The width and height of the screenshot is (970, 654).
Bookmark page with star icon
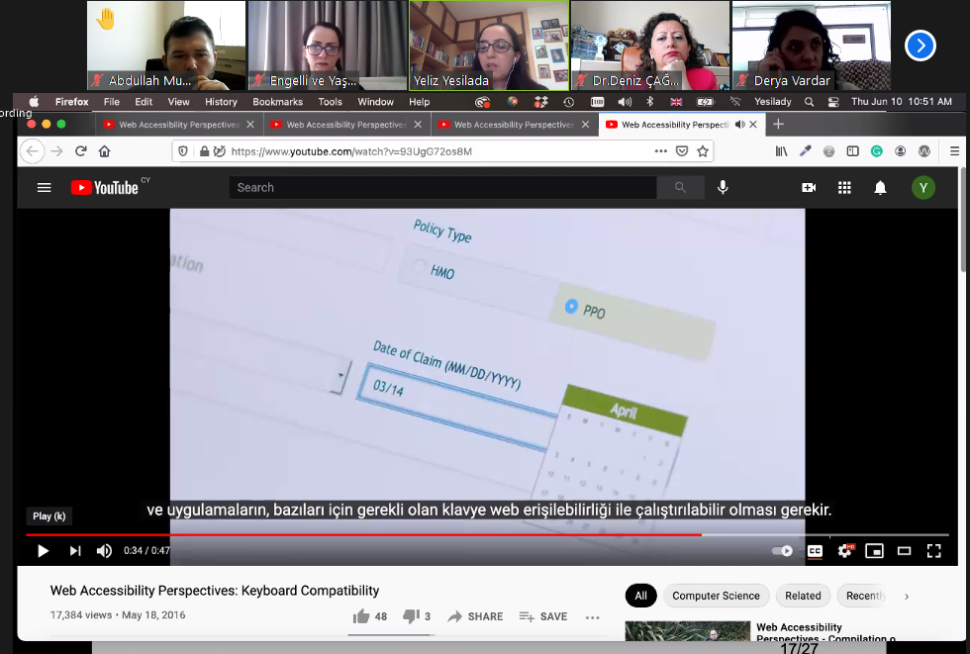703,150
